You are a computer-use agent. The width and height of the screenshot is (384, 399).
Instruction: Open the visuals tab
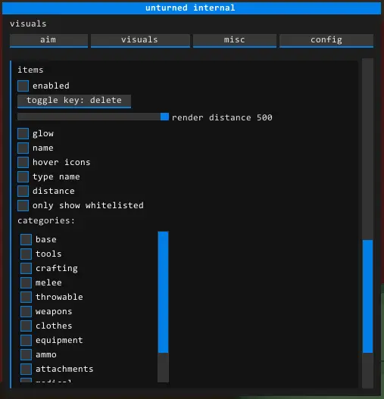[140, 40]
